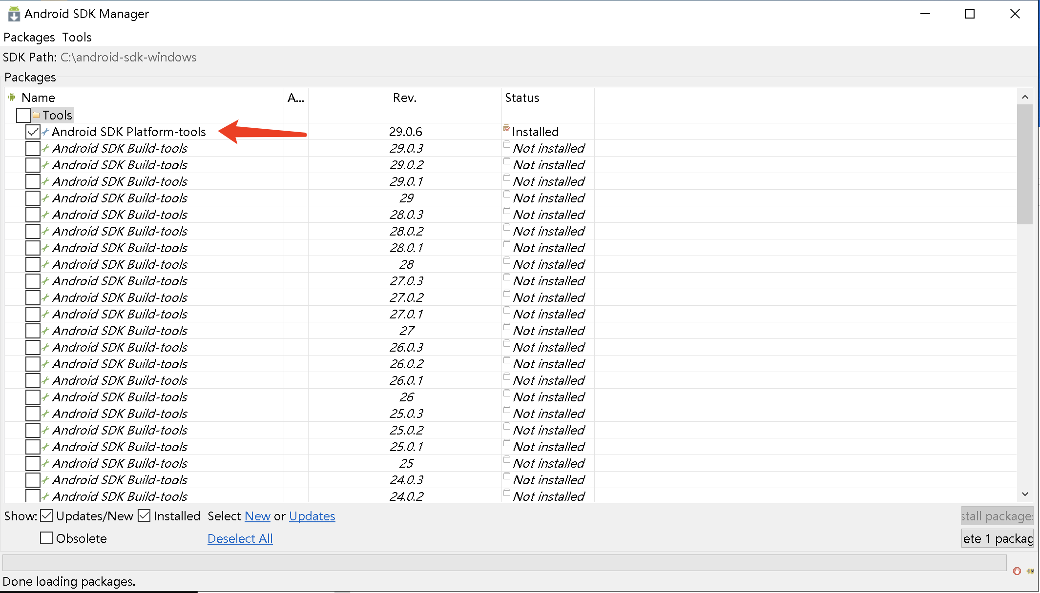This screenshot has width=1040, height=593.
Task: Check the Build-tools 28.0.3 checkbox
Action: pyautogui.click(x=33, y=215)
